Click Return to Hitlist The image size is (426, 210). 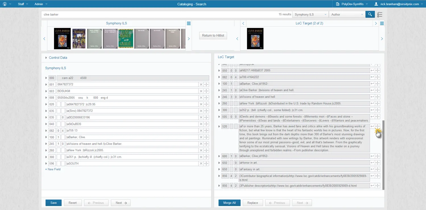point(213,35)
